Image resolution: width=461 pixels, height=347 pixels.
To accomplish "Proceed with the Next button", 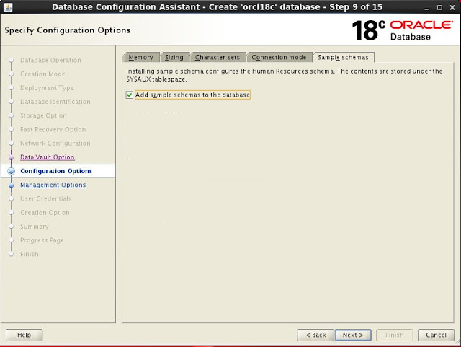I will pos(353,335).
